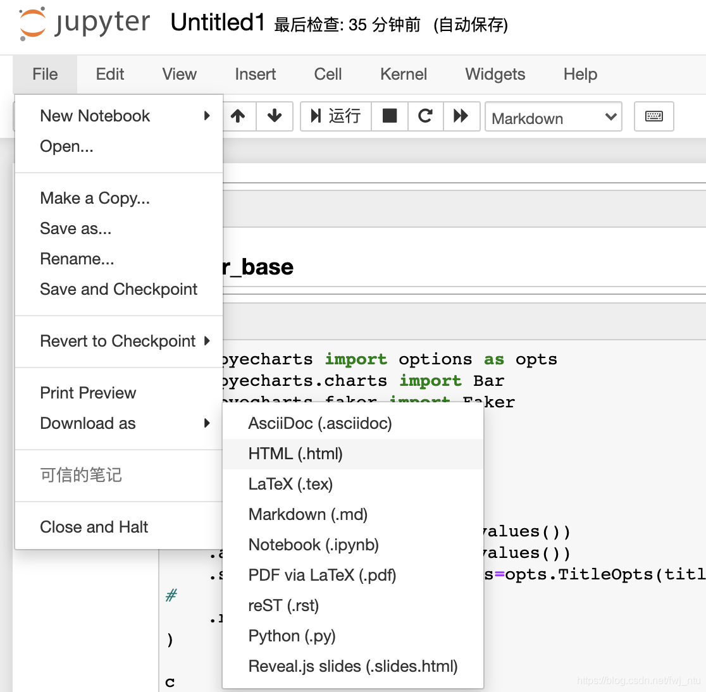
Task: Open the Kernel menu
Action: [x=403, y=74]
